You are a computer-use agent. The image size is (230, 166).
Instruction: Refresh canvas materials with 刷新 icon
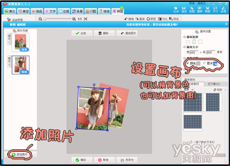pyautogui.click(x=218, y=90)
